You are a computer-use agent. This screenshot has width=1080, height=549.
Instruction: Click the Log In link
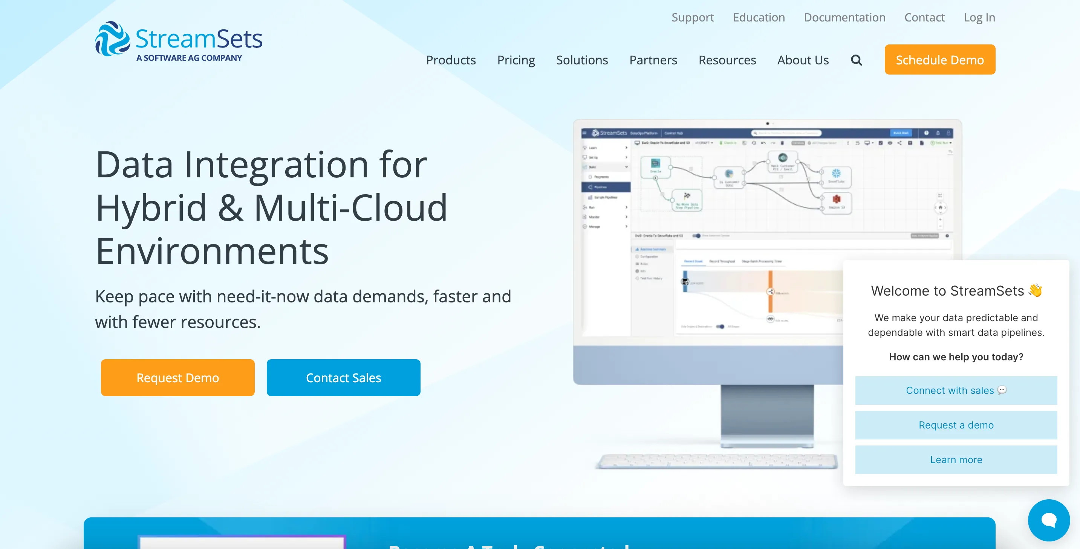click(x=979, y=17)
